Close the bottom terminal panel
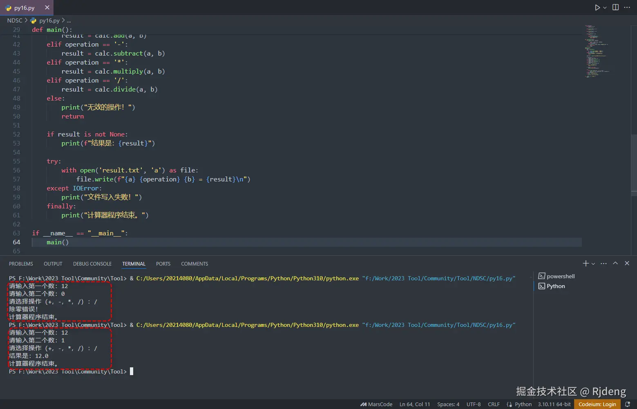This screenshot has width=637, height=409. (x=627, y=264)
